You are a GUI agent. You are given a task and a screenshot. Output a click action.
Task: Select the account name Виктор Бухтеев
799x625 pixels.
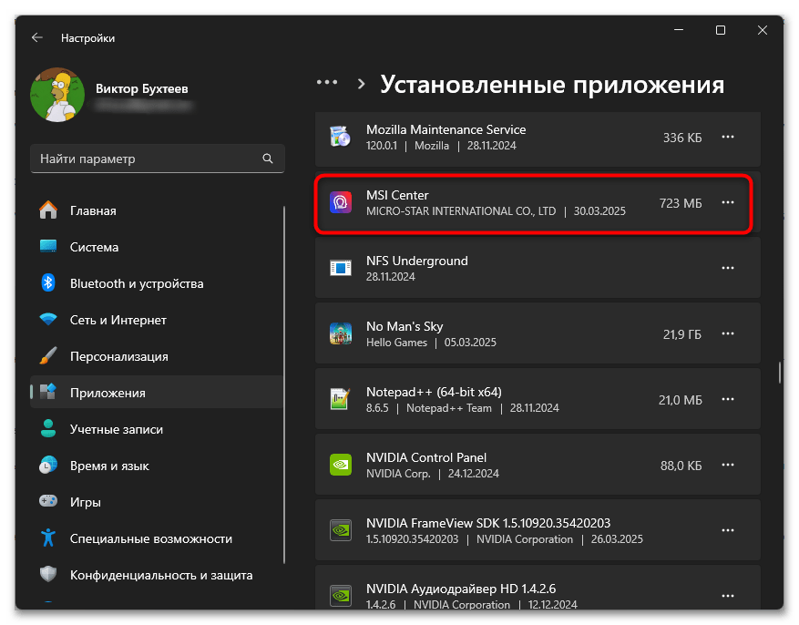(x=141, y=88)
